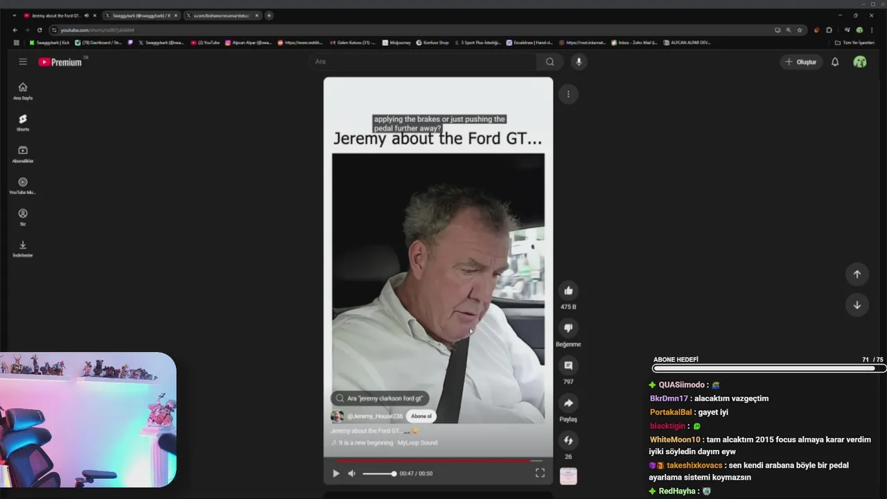Play the paused short video
This screenshot has width=887, height=499.
[336, 473]
